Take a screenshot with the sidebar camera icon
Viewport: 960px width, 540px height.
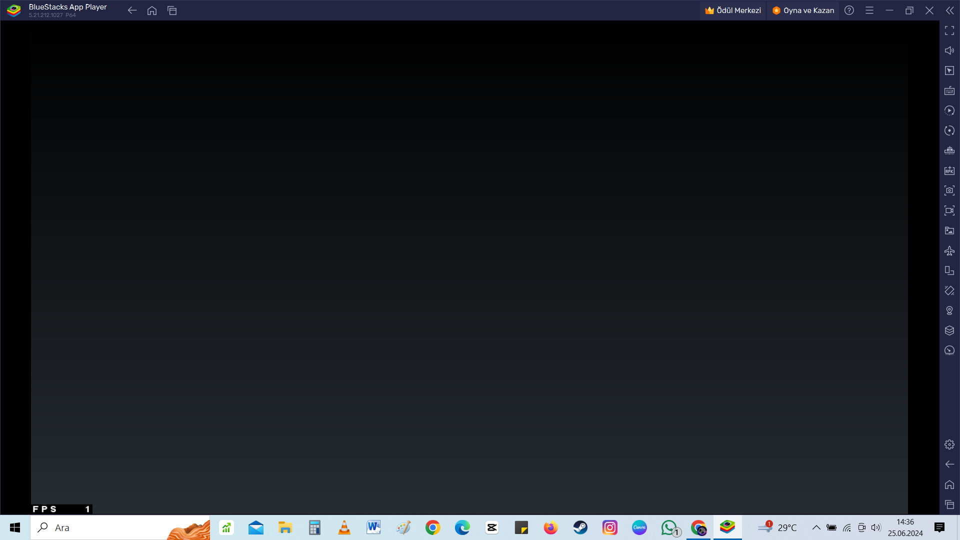(x=949, y=190)
